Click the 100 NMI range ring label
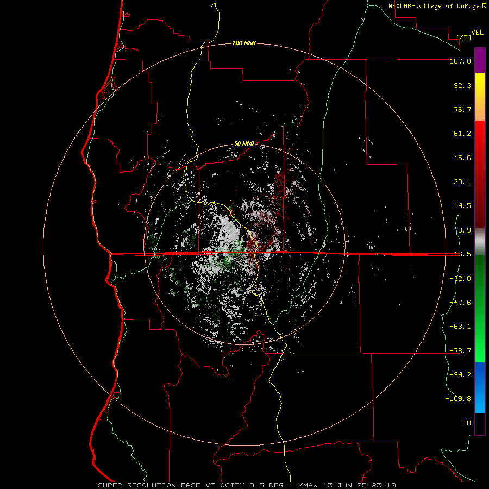This screenshot has height=489, width=489. pos(244,43)
